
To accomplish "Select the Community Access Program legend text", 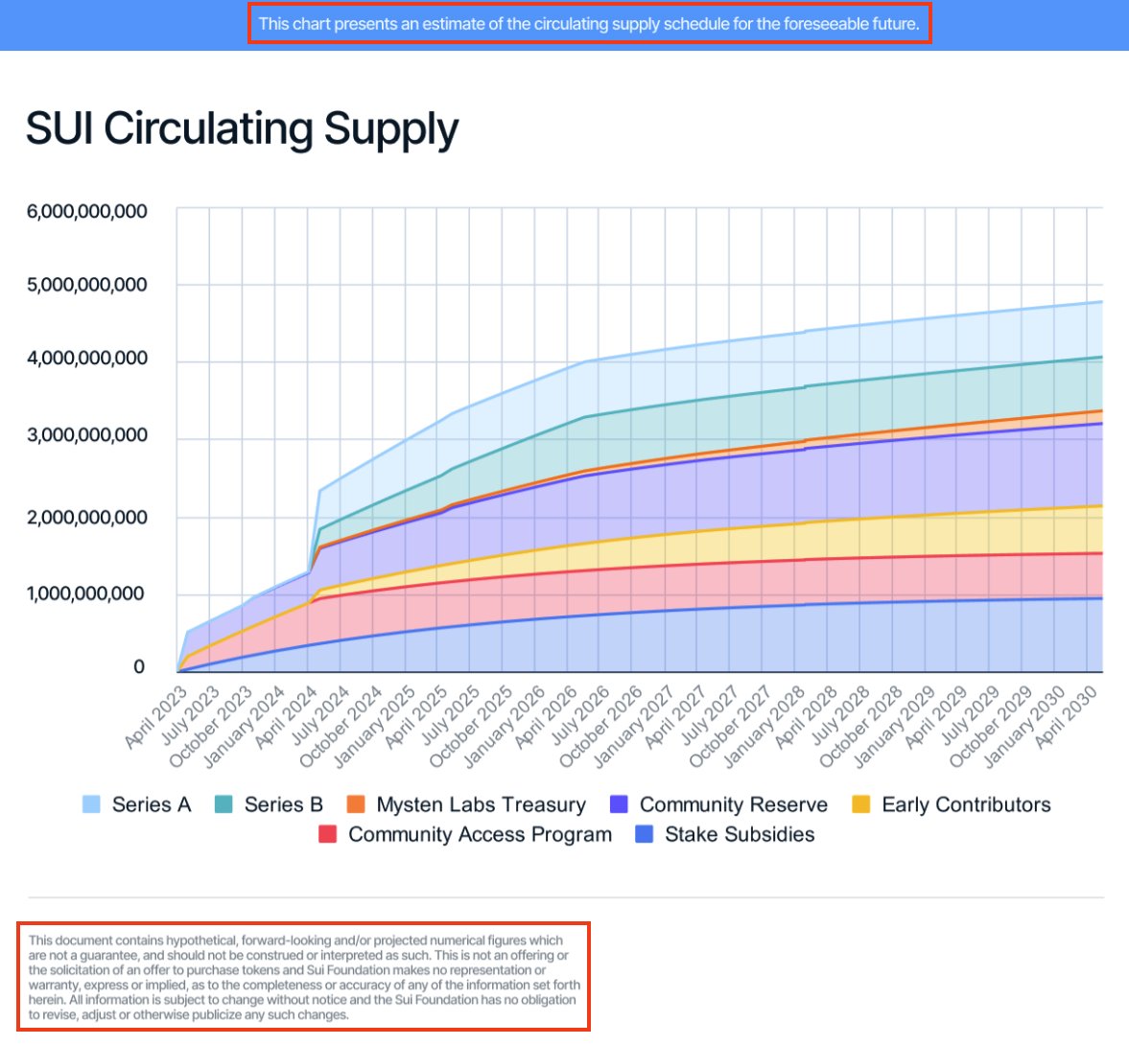I will click(x=480, y=835).
